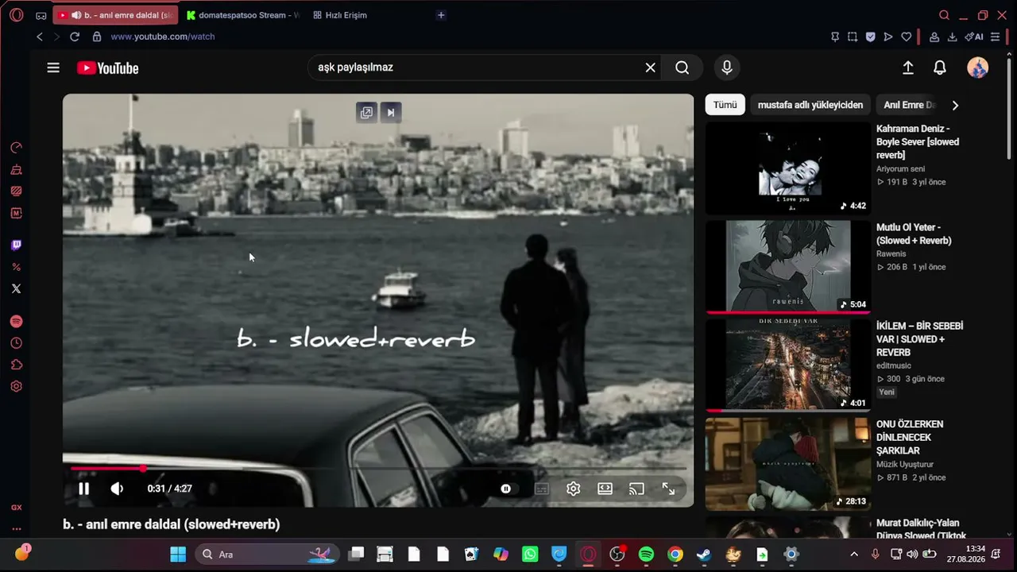The height and width of the screenshot is (572, 1017).
Task: Start voice search with the microphone
Action: (x=726, y=68)
